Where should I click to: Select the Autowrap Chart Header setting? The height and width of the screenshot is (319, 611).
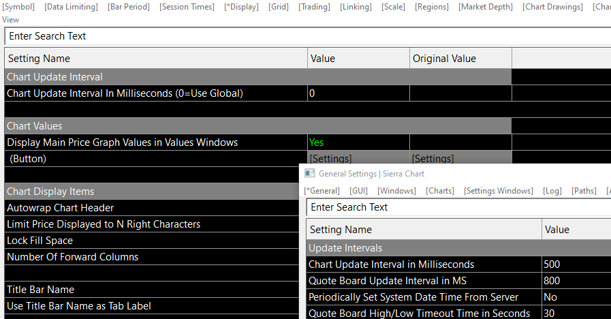(x=152, y=208)
